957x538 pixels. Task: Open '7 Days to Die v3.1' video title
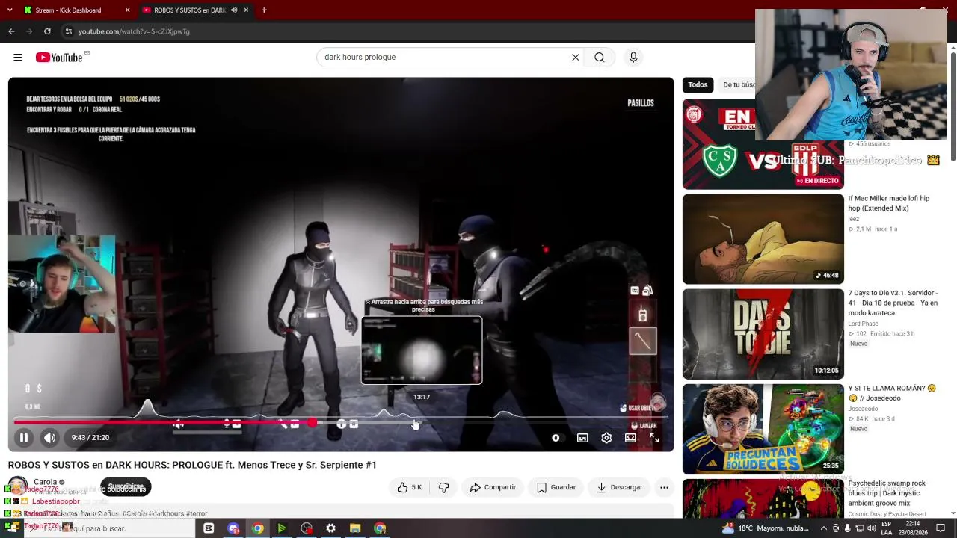pyautogui.click(x=893, y=303)
